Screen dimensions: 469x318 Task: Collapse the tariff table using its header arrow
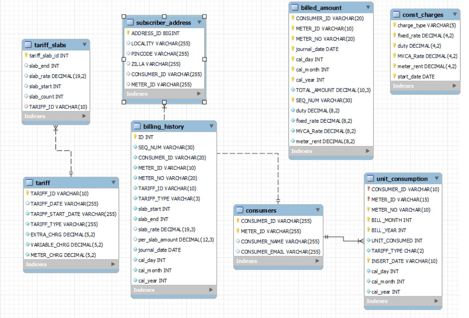pyautogui.click(x=113, y=183)
